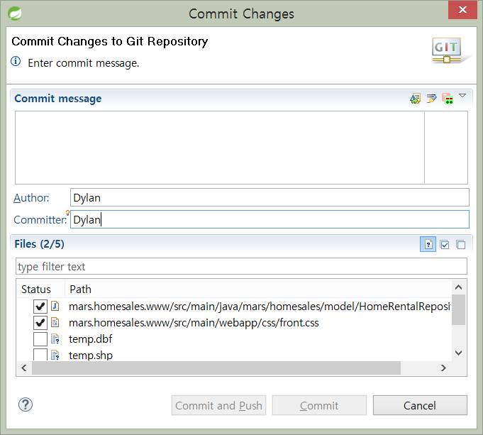
Task: Click the Commit and Push button
Action: [218, 405]
